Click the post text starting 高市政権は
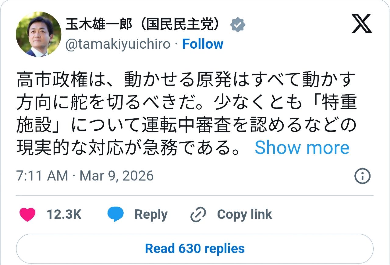Image resolution: width=390 pixels, height=265 pixels. [186, 80]
